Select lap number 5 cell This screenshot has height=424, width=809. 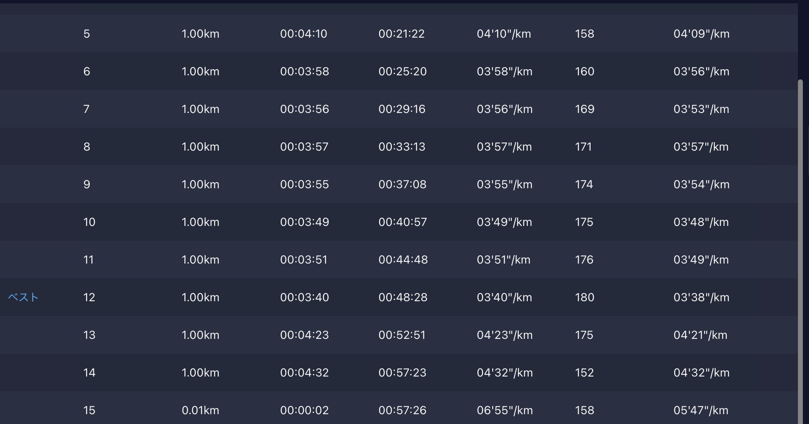(86, 34)
